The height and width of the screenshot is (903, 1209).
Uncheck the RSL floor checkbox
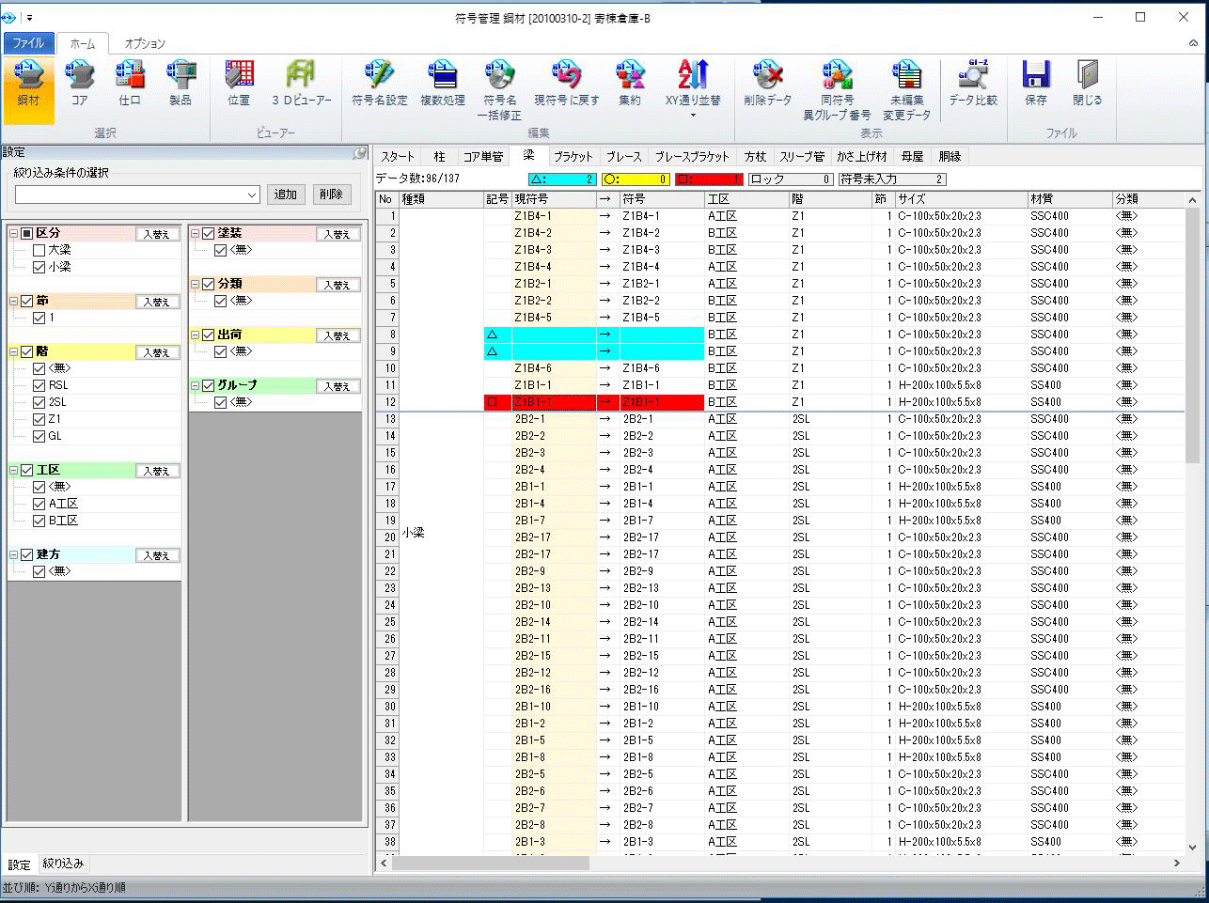tap(39, 385)
